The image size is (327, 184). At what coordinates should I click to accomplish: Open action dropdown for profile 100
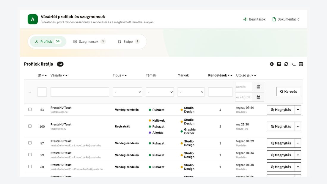pyautogui.click(x=298, y=126)
